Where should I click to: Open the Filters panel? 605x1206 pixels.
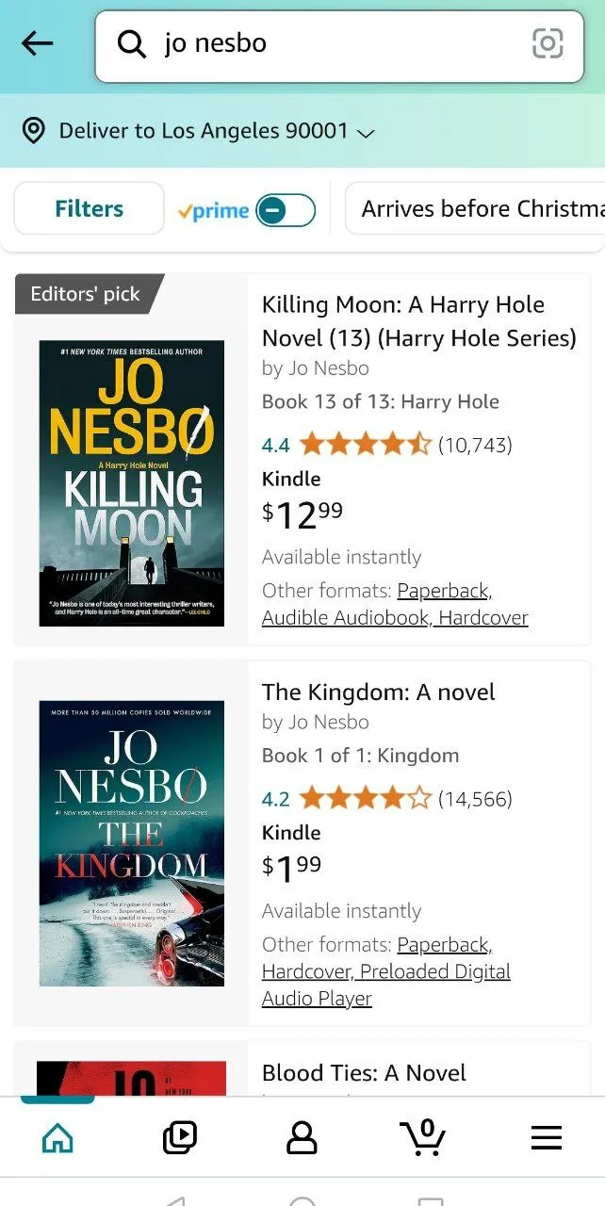pos(89,208)
